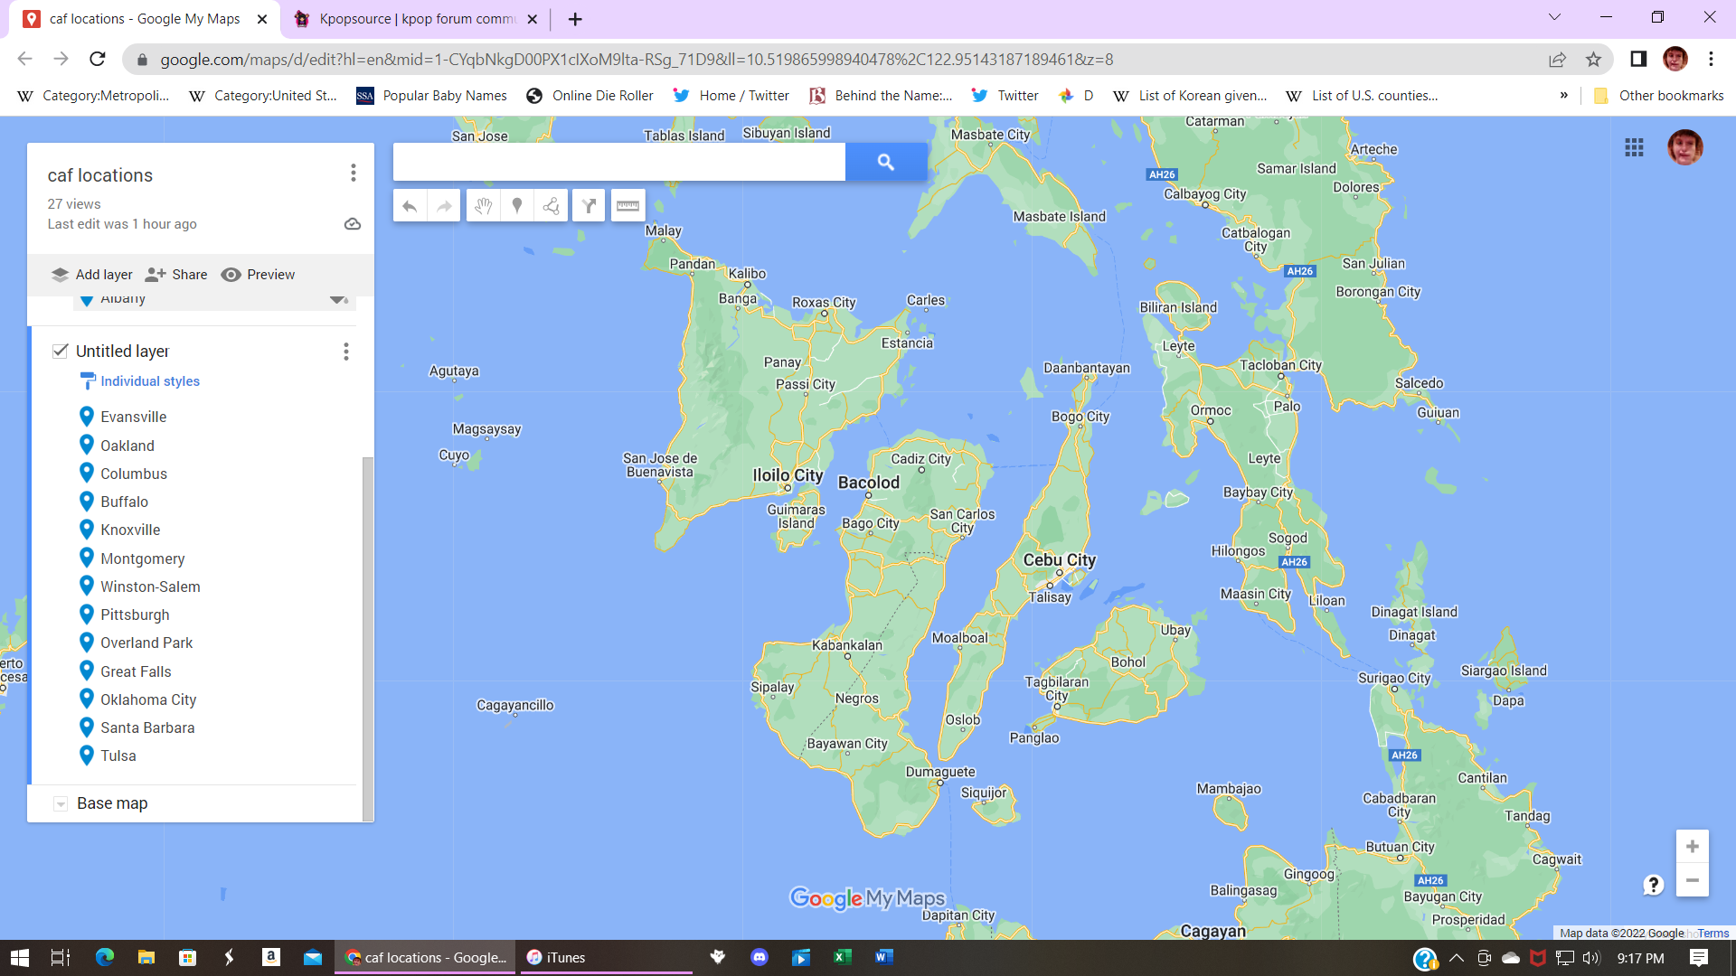The image size is (1736, 976).
Task: Open Discord from the taskbar
Action: [759, 958]
